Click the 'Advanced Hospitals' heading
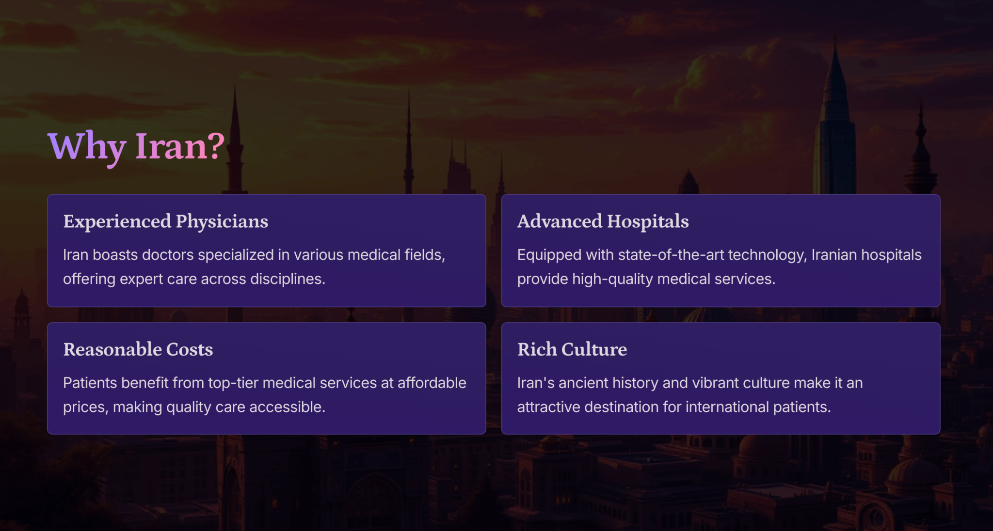 (603, 221)
